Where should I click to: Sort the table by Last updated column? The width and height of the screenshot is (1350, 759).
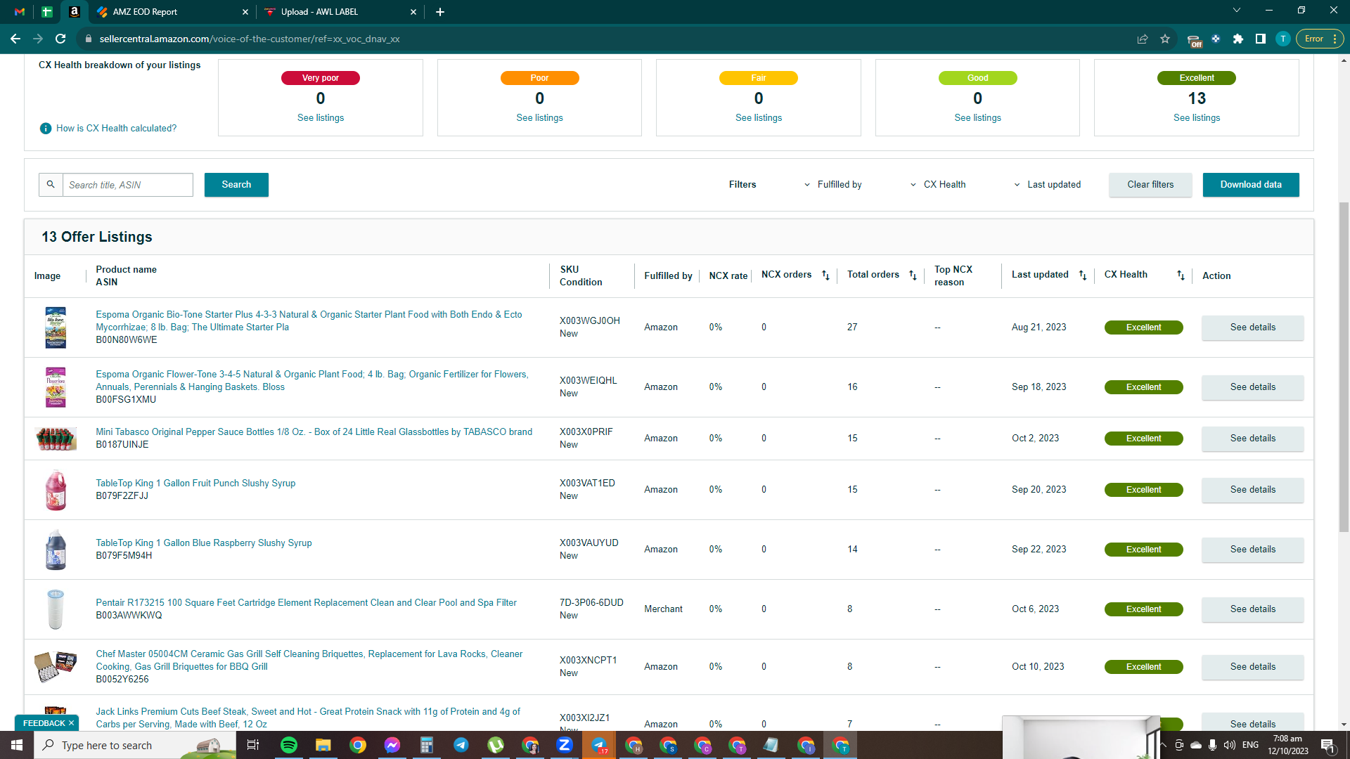click(x=1083, y=275)
